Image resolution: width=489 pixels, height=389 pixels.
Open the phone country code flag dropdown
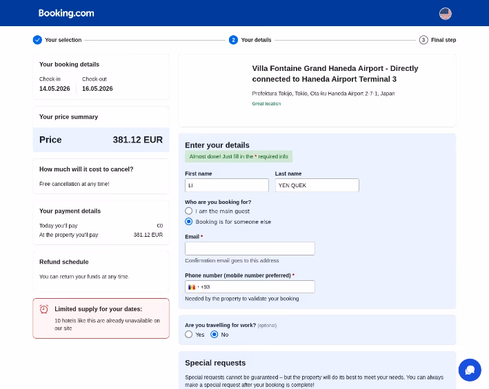coord(193,287)
